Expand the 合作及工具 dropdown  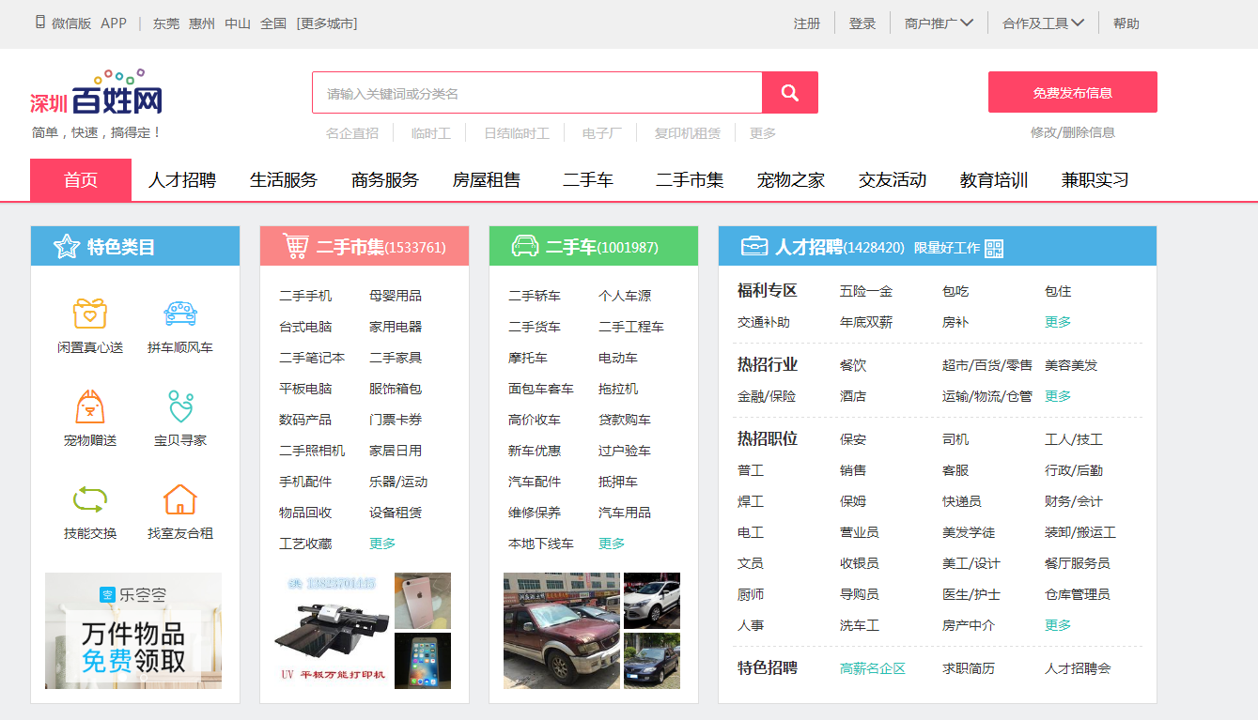point(1042,23)
